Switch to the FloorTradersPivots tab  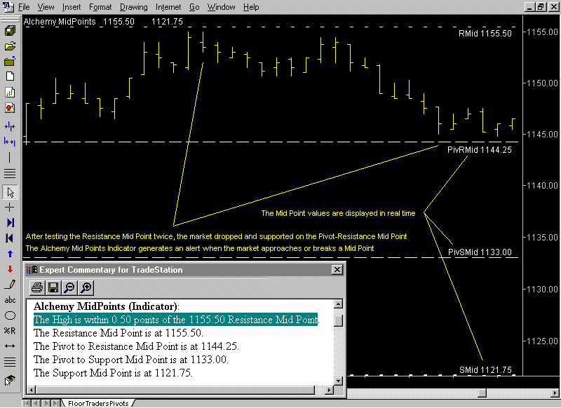[98, 403]
